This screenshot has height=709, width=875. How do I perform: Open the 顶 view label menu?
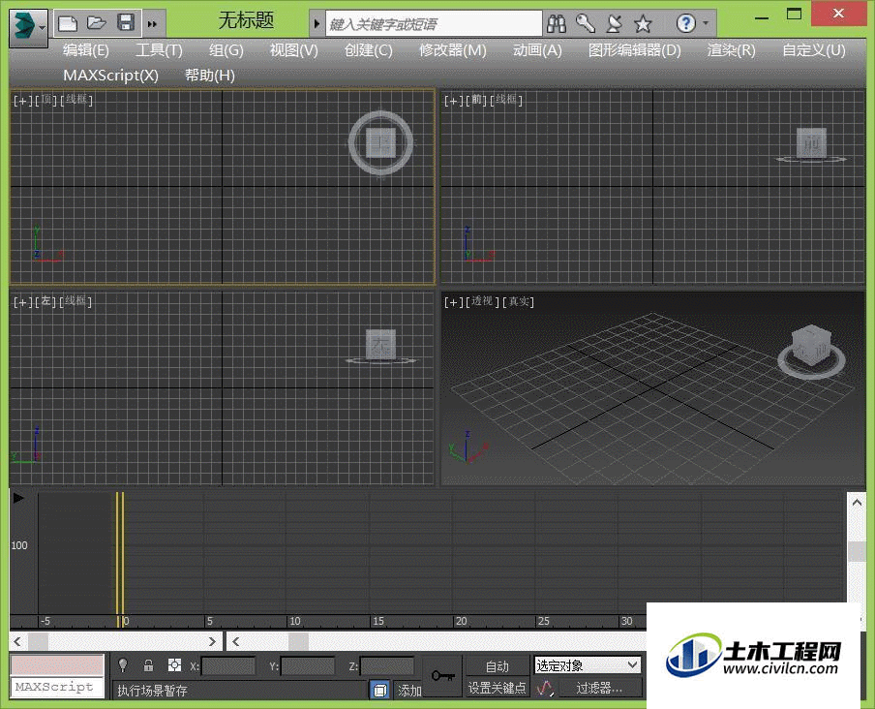click(46, 100)
